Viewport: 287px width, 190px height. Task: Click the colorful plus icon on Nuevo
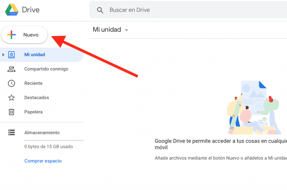tap(11, 35)
